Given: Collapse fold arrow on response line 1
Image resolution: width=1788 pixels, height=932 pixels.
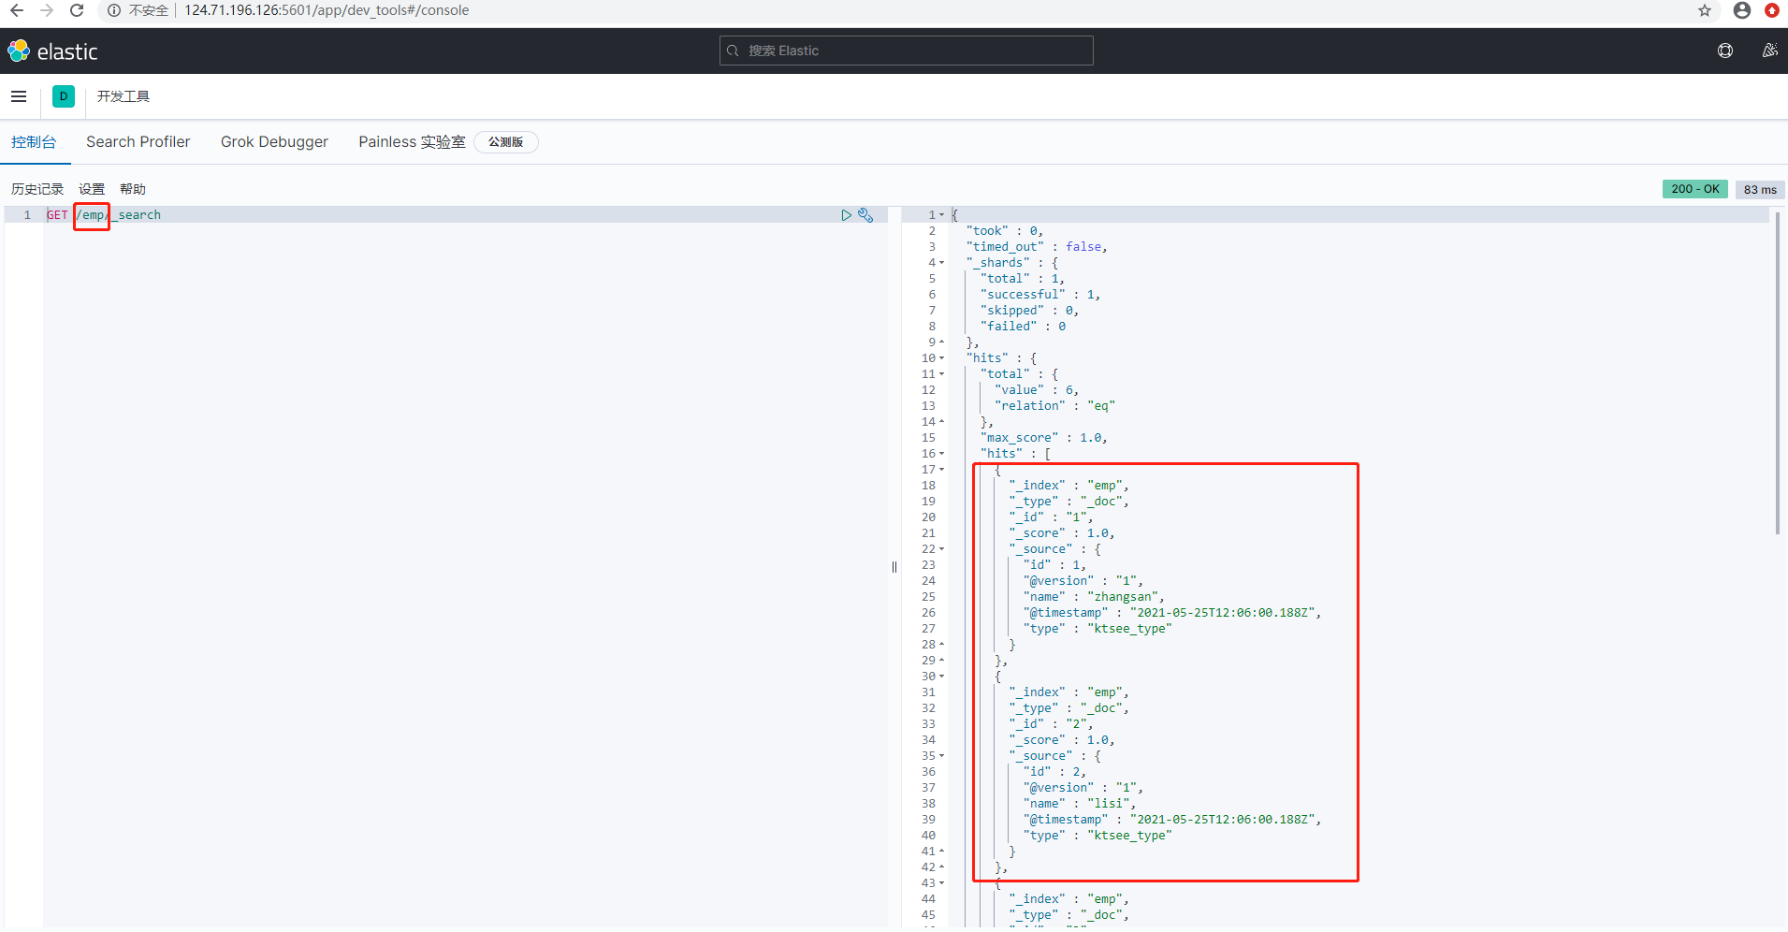Looking at the screenshot, I should click(x=942, y=215).
